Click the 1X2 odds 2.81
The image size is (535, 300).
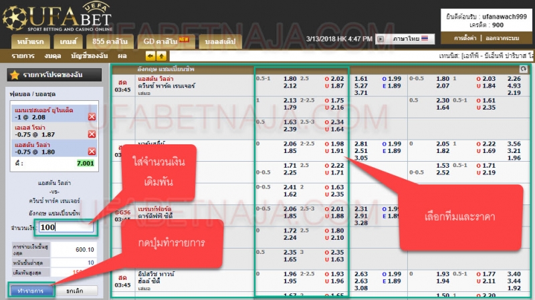[361, 144]
